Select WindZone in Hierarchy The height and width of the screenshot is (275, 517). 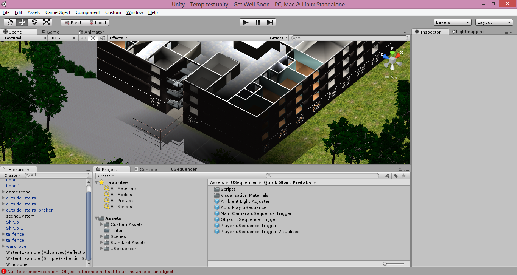tap(17, 264)
